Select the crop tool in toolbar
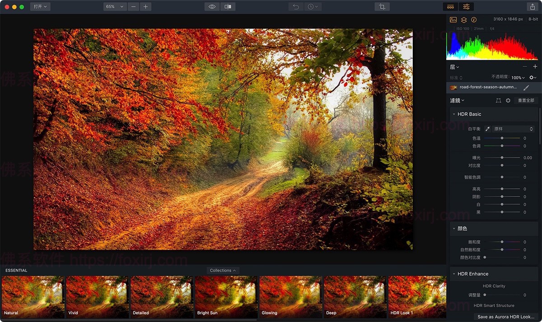542x322 pixels. 382,7
